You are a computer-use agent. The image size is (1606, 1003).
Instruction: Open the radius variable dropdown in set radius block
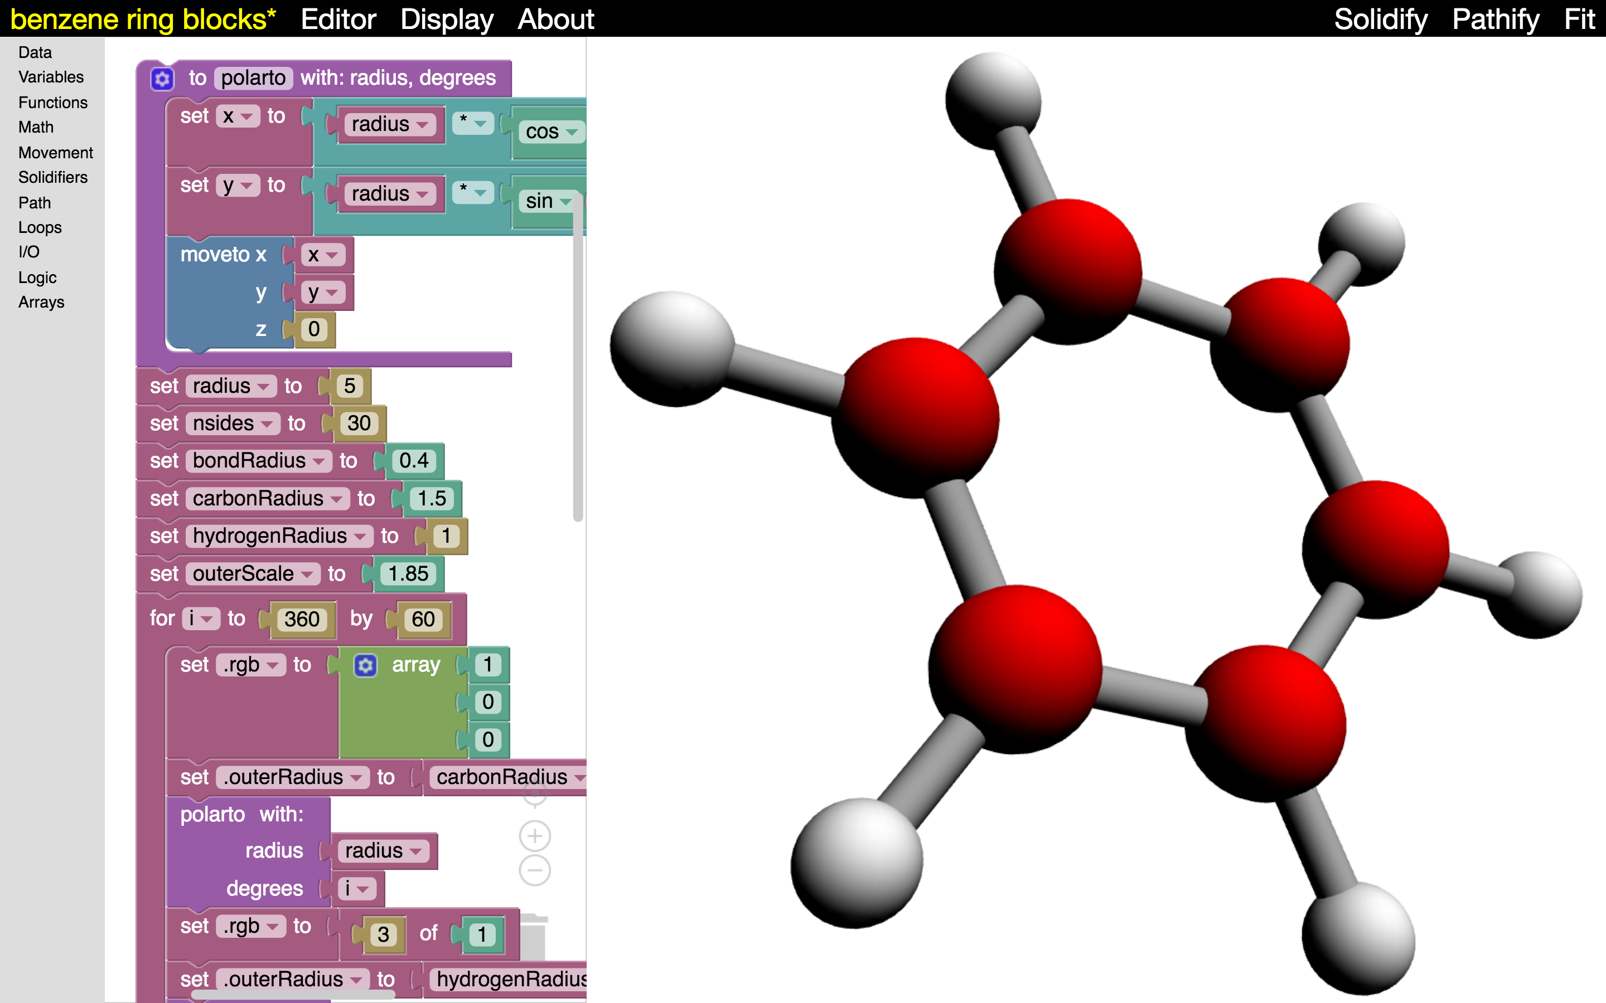tap(231, 386)
